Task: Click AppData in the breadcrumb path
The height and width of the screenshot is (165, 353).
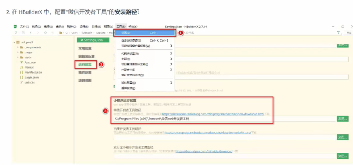Action: 101,33
